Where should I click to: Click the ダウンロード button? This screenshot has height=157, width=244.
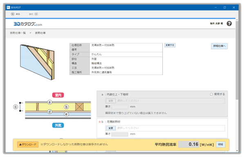[x=28, y=144]
